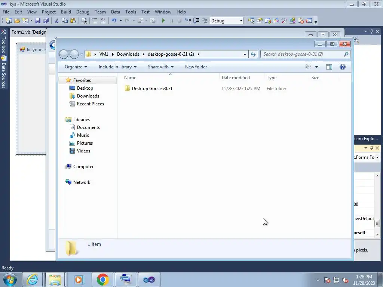Image resolution: width=383 pixels, height=287 pixels.
Task: Click the New Project toolbar icon
Action: 9,21
